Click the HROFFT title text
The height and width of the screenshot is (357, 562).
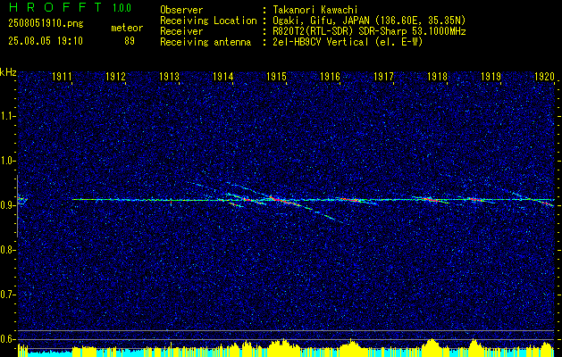(x=55, y=8)
